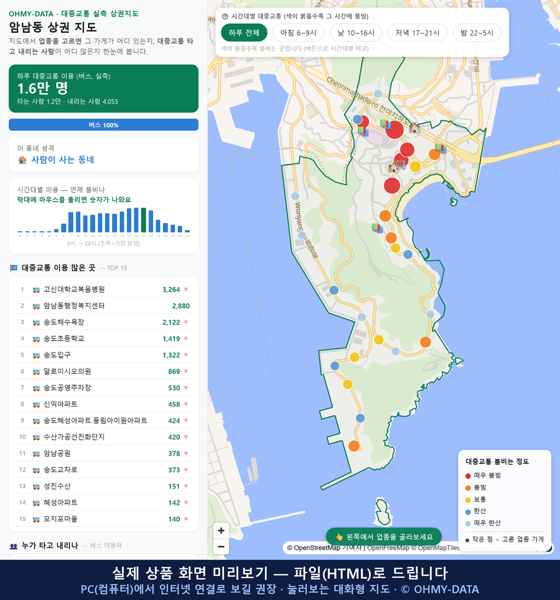
Task: Zoom out on the map
Action: click(221, 546)
